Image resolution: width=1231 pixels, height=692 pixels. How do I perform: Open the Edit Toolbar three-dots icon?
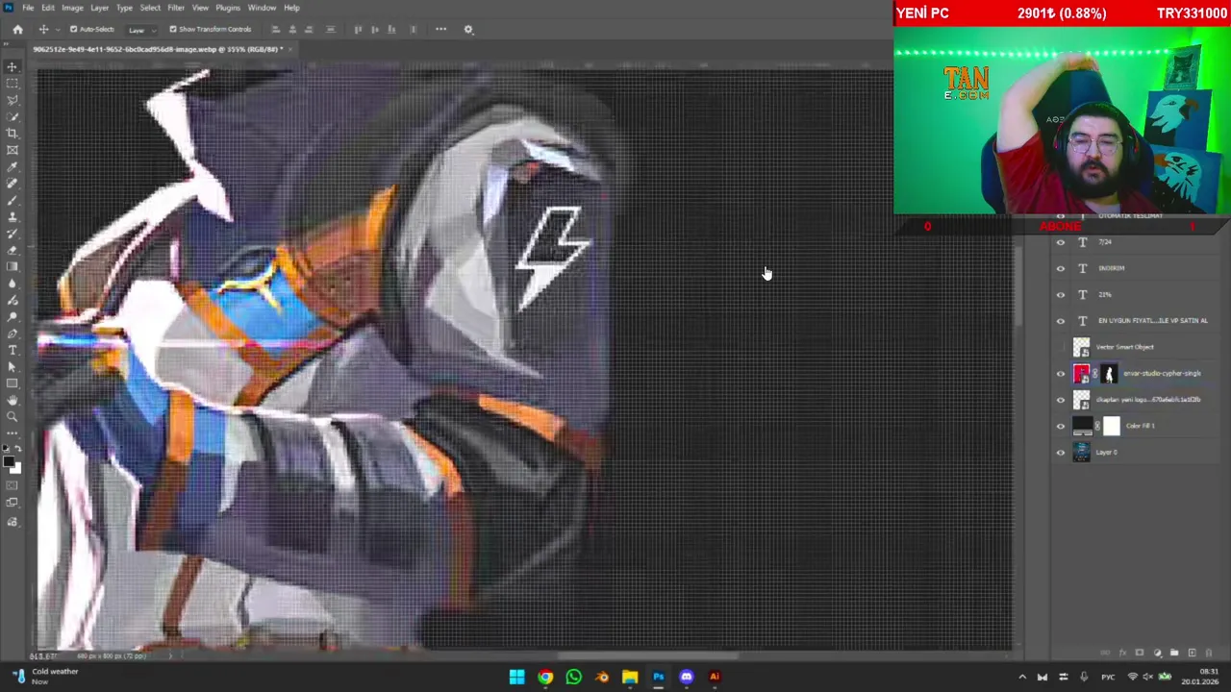click(x=13, y=433)
